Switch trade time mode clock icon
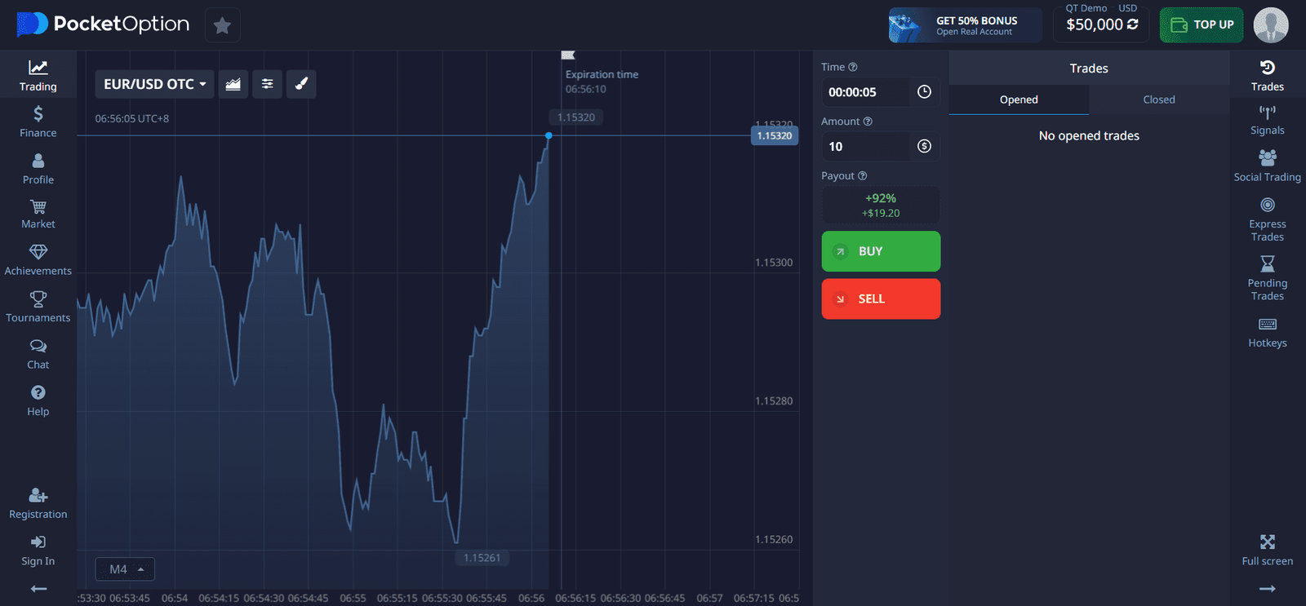This screenshot has width=1306, height=606. coord(924,92)
